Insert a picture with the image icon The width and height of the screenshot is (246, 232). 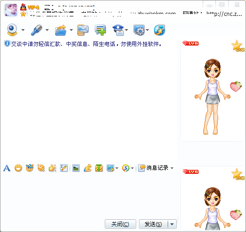pos(76,168)
